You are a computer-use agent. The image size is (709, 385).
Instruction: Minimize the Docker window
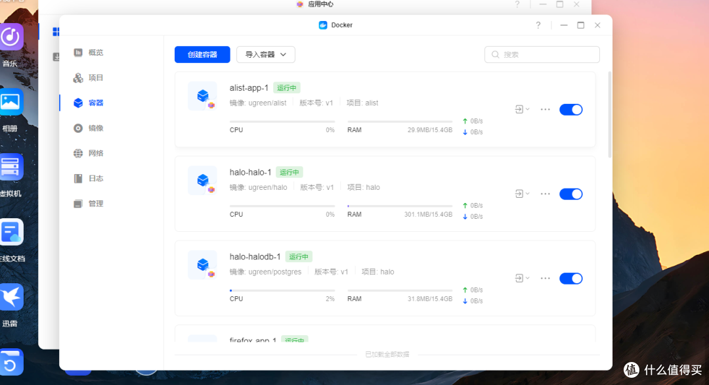pos(564,26)
